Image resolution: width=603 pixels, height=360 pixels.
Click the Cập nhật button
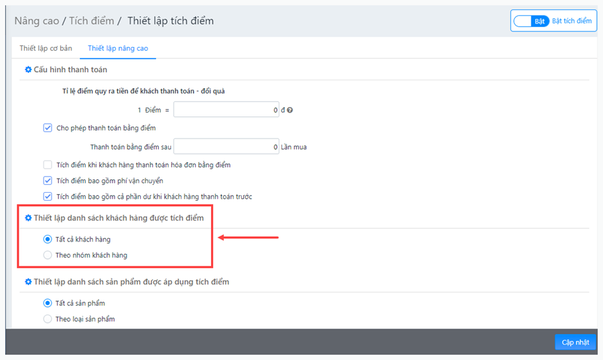click(576, 342)
